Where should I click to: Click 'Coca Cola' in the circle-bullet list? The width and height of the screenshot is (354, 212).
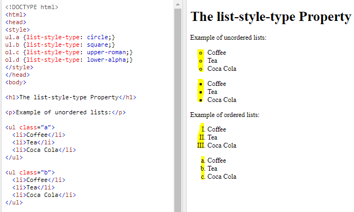click(222, 69)
